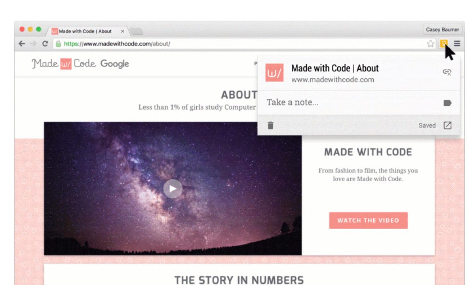475x285 pixels.
Task: Bookmark page with the star icon
Action: point(431,44)
